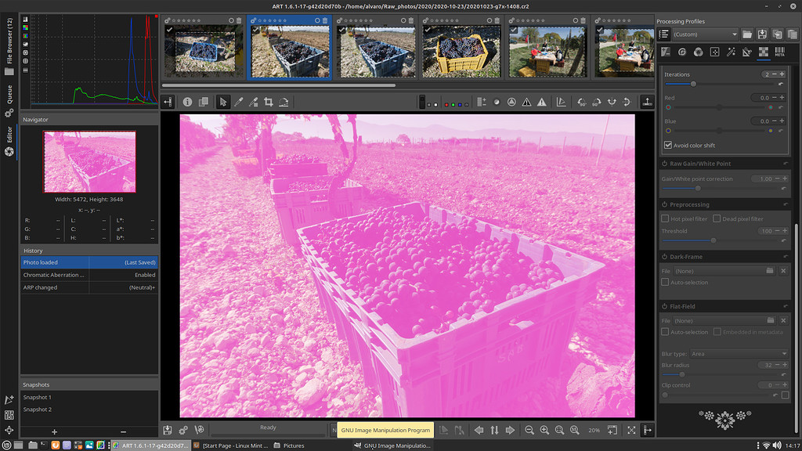Show the image info overlay

coord(188,103)
